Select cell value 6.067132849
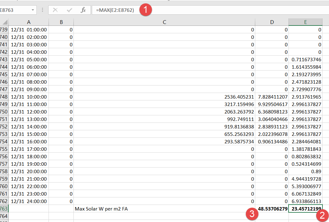This screenshot has width=329, height=222. (x=306, y=194)
